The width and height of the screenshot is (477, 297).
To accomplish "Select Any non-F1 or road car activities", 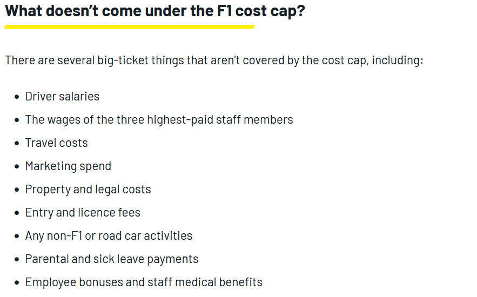I will (x=109, y=236).
